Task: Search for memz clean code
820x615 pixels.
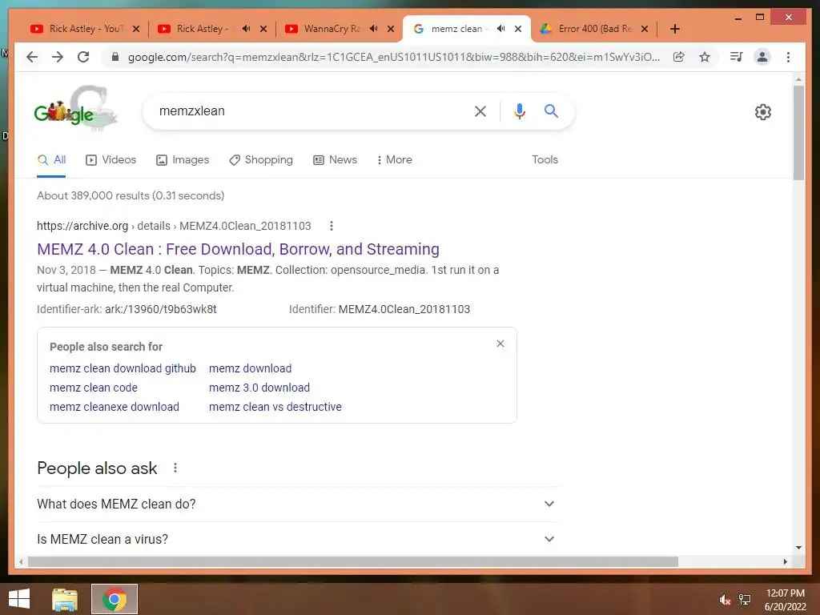Action: [94, 388]
